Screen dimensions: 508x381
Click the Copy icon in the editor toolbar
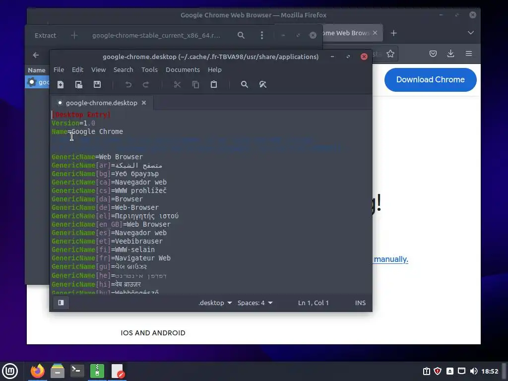pyautogui.click(x=195, y=84)
